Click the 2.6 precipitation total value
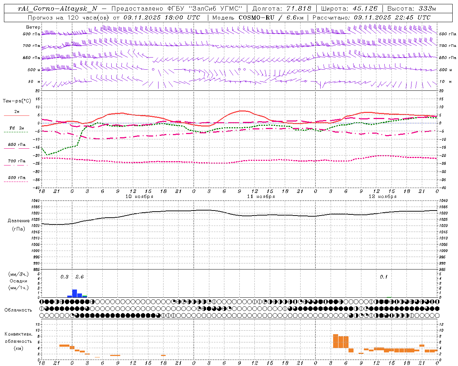The height and width of the screenshot is (366, 458). [x=79, y=277]
